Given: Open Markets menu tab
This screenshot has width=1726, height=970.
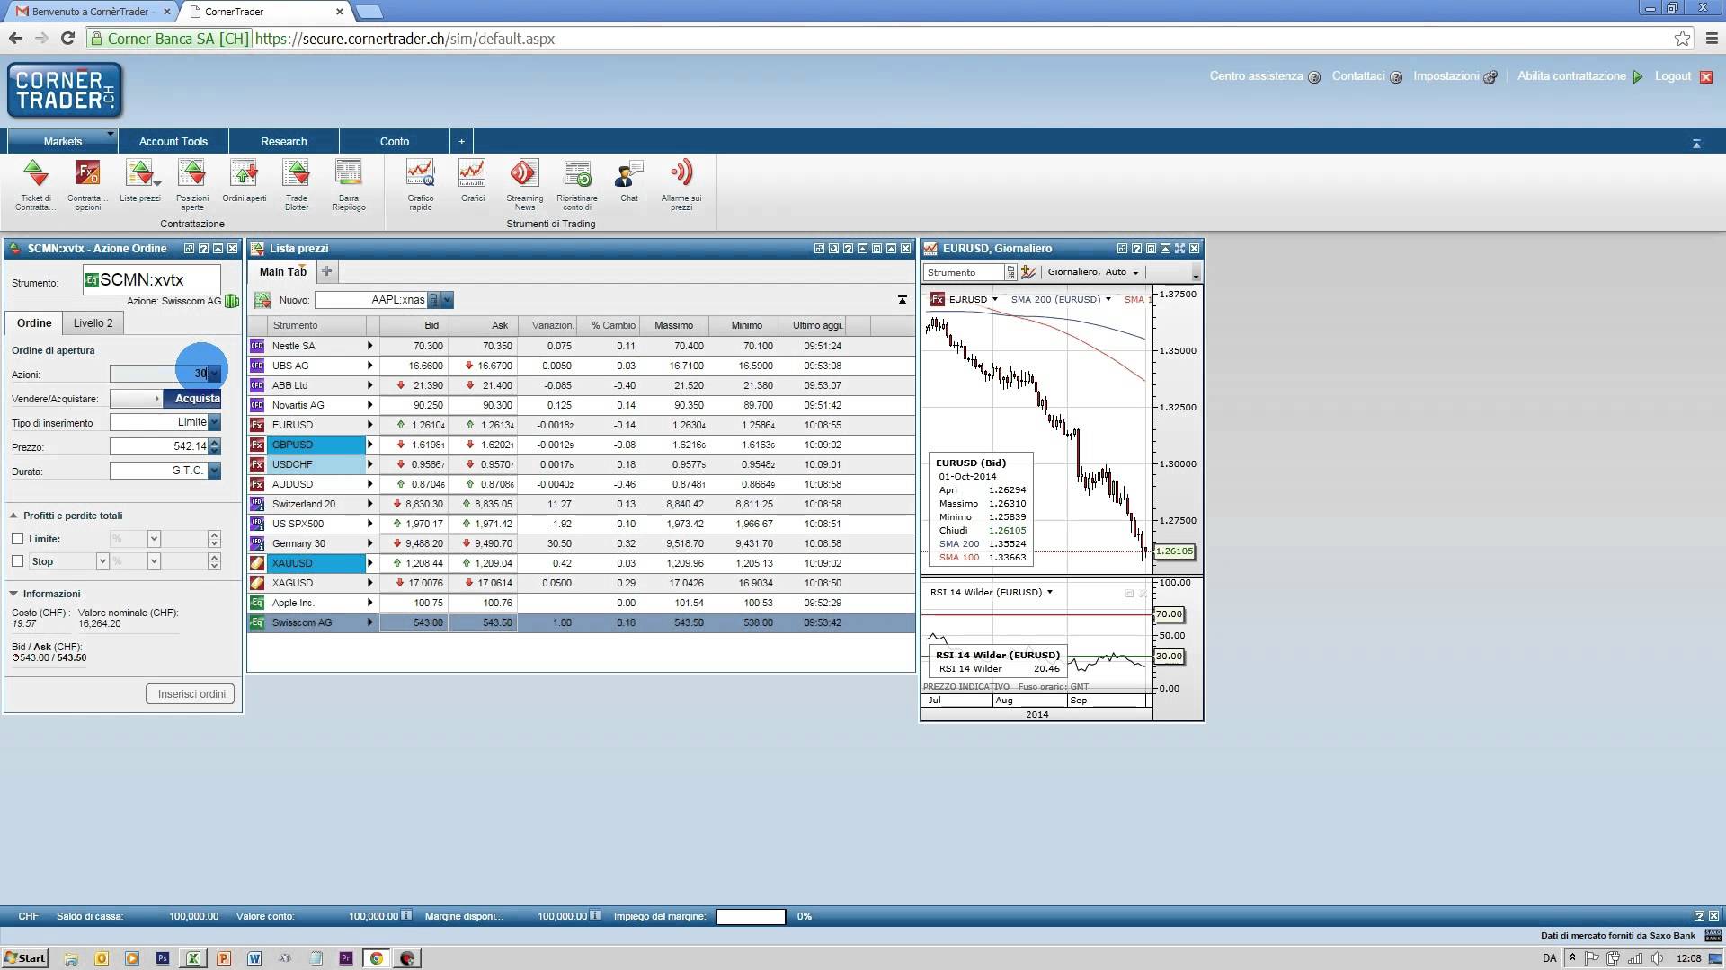Looking at the screenshot, I should [x=62, y=141].
